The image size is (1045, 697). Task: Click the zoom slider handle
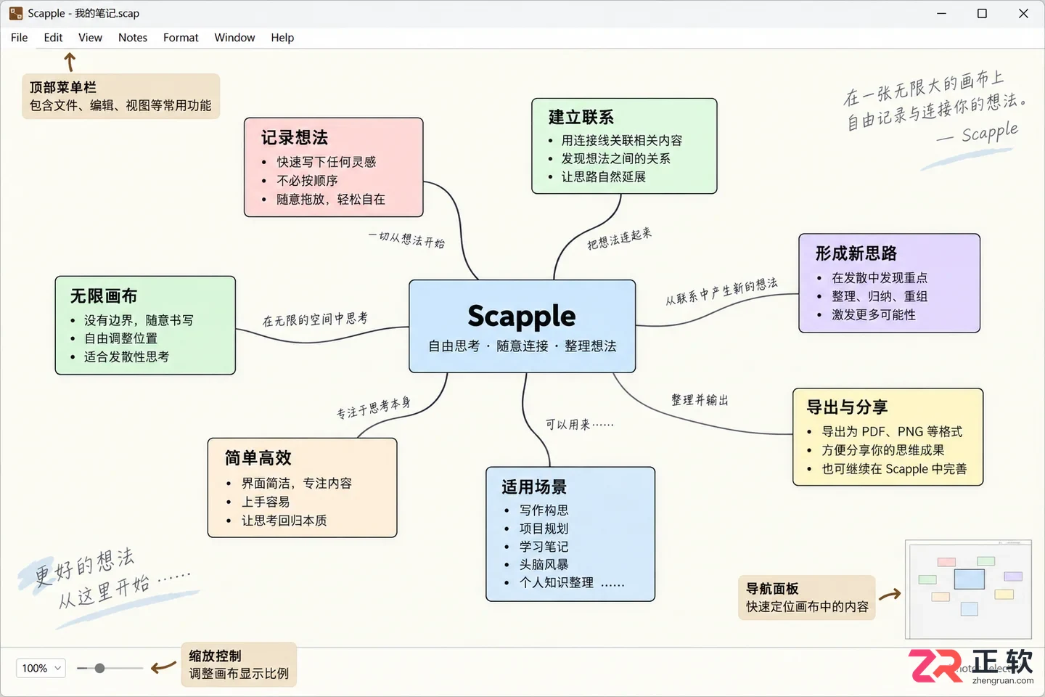[99, 668]
